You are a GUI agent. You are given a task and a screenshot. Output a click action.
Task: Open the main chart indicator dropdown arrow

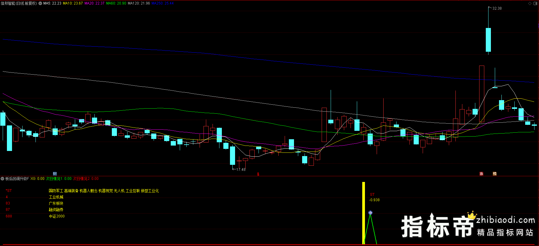[x=40, y=3]
